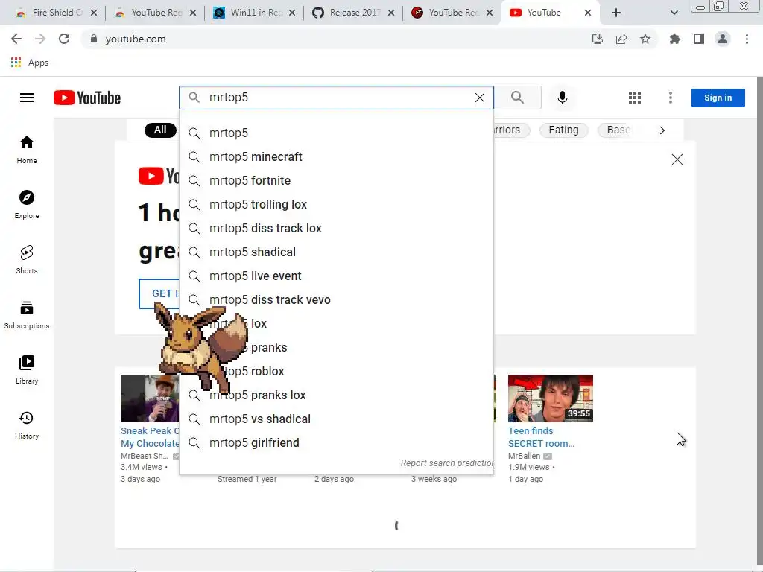Choose suggestion 'mrtop5 live event'

(336, 276)
